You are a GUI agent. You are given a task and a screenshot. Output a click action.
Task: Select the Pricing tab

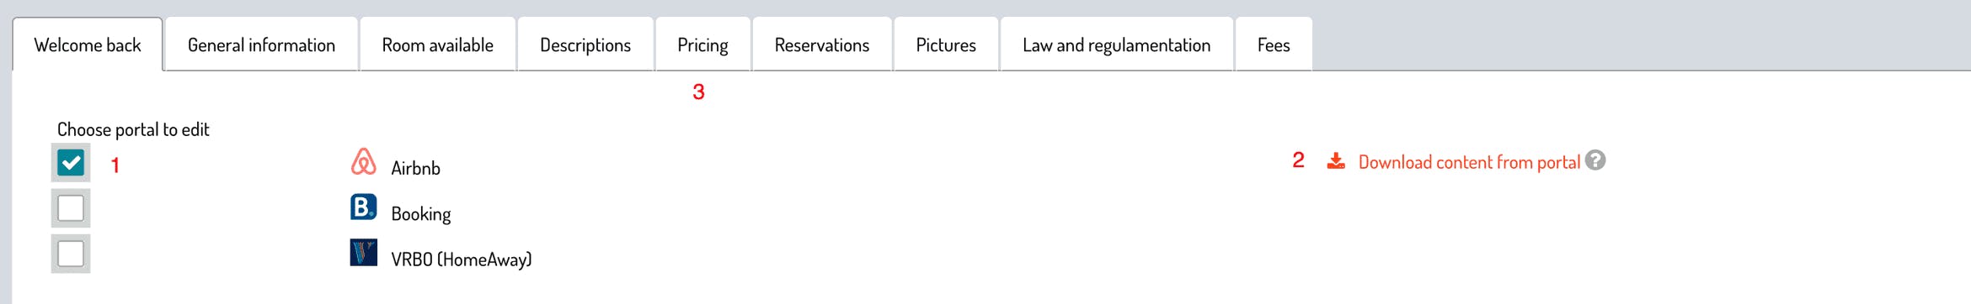point(702,45)
